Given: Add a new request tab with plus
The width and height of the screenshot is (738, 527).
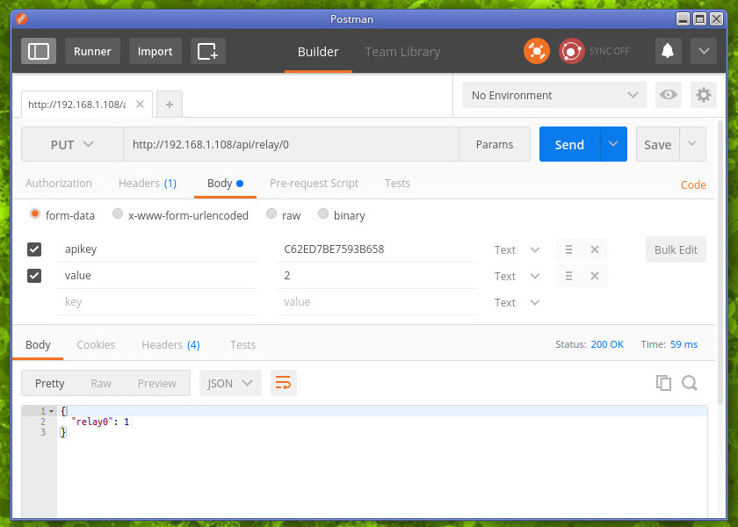Looking at the screenshot, I should [x=170, y=104].
